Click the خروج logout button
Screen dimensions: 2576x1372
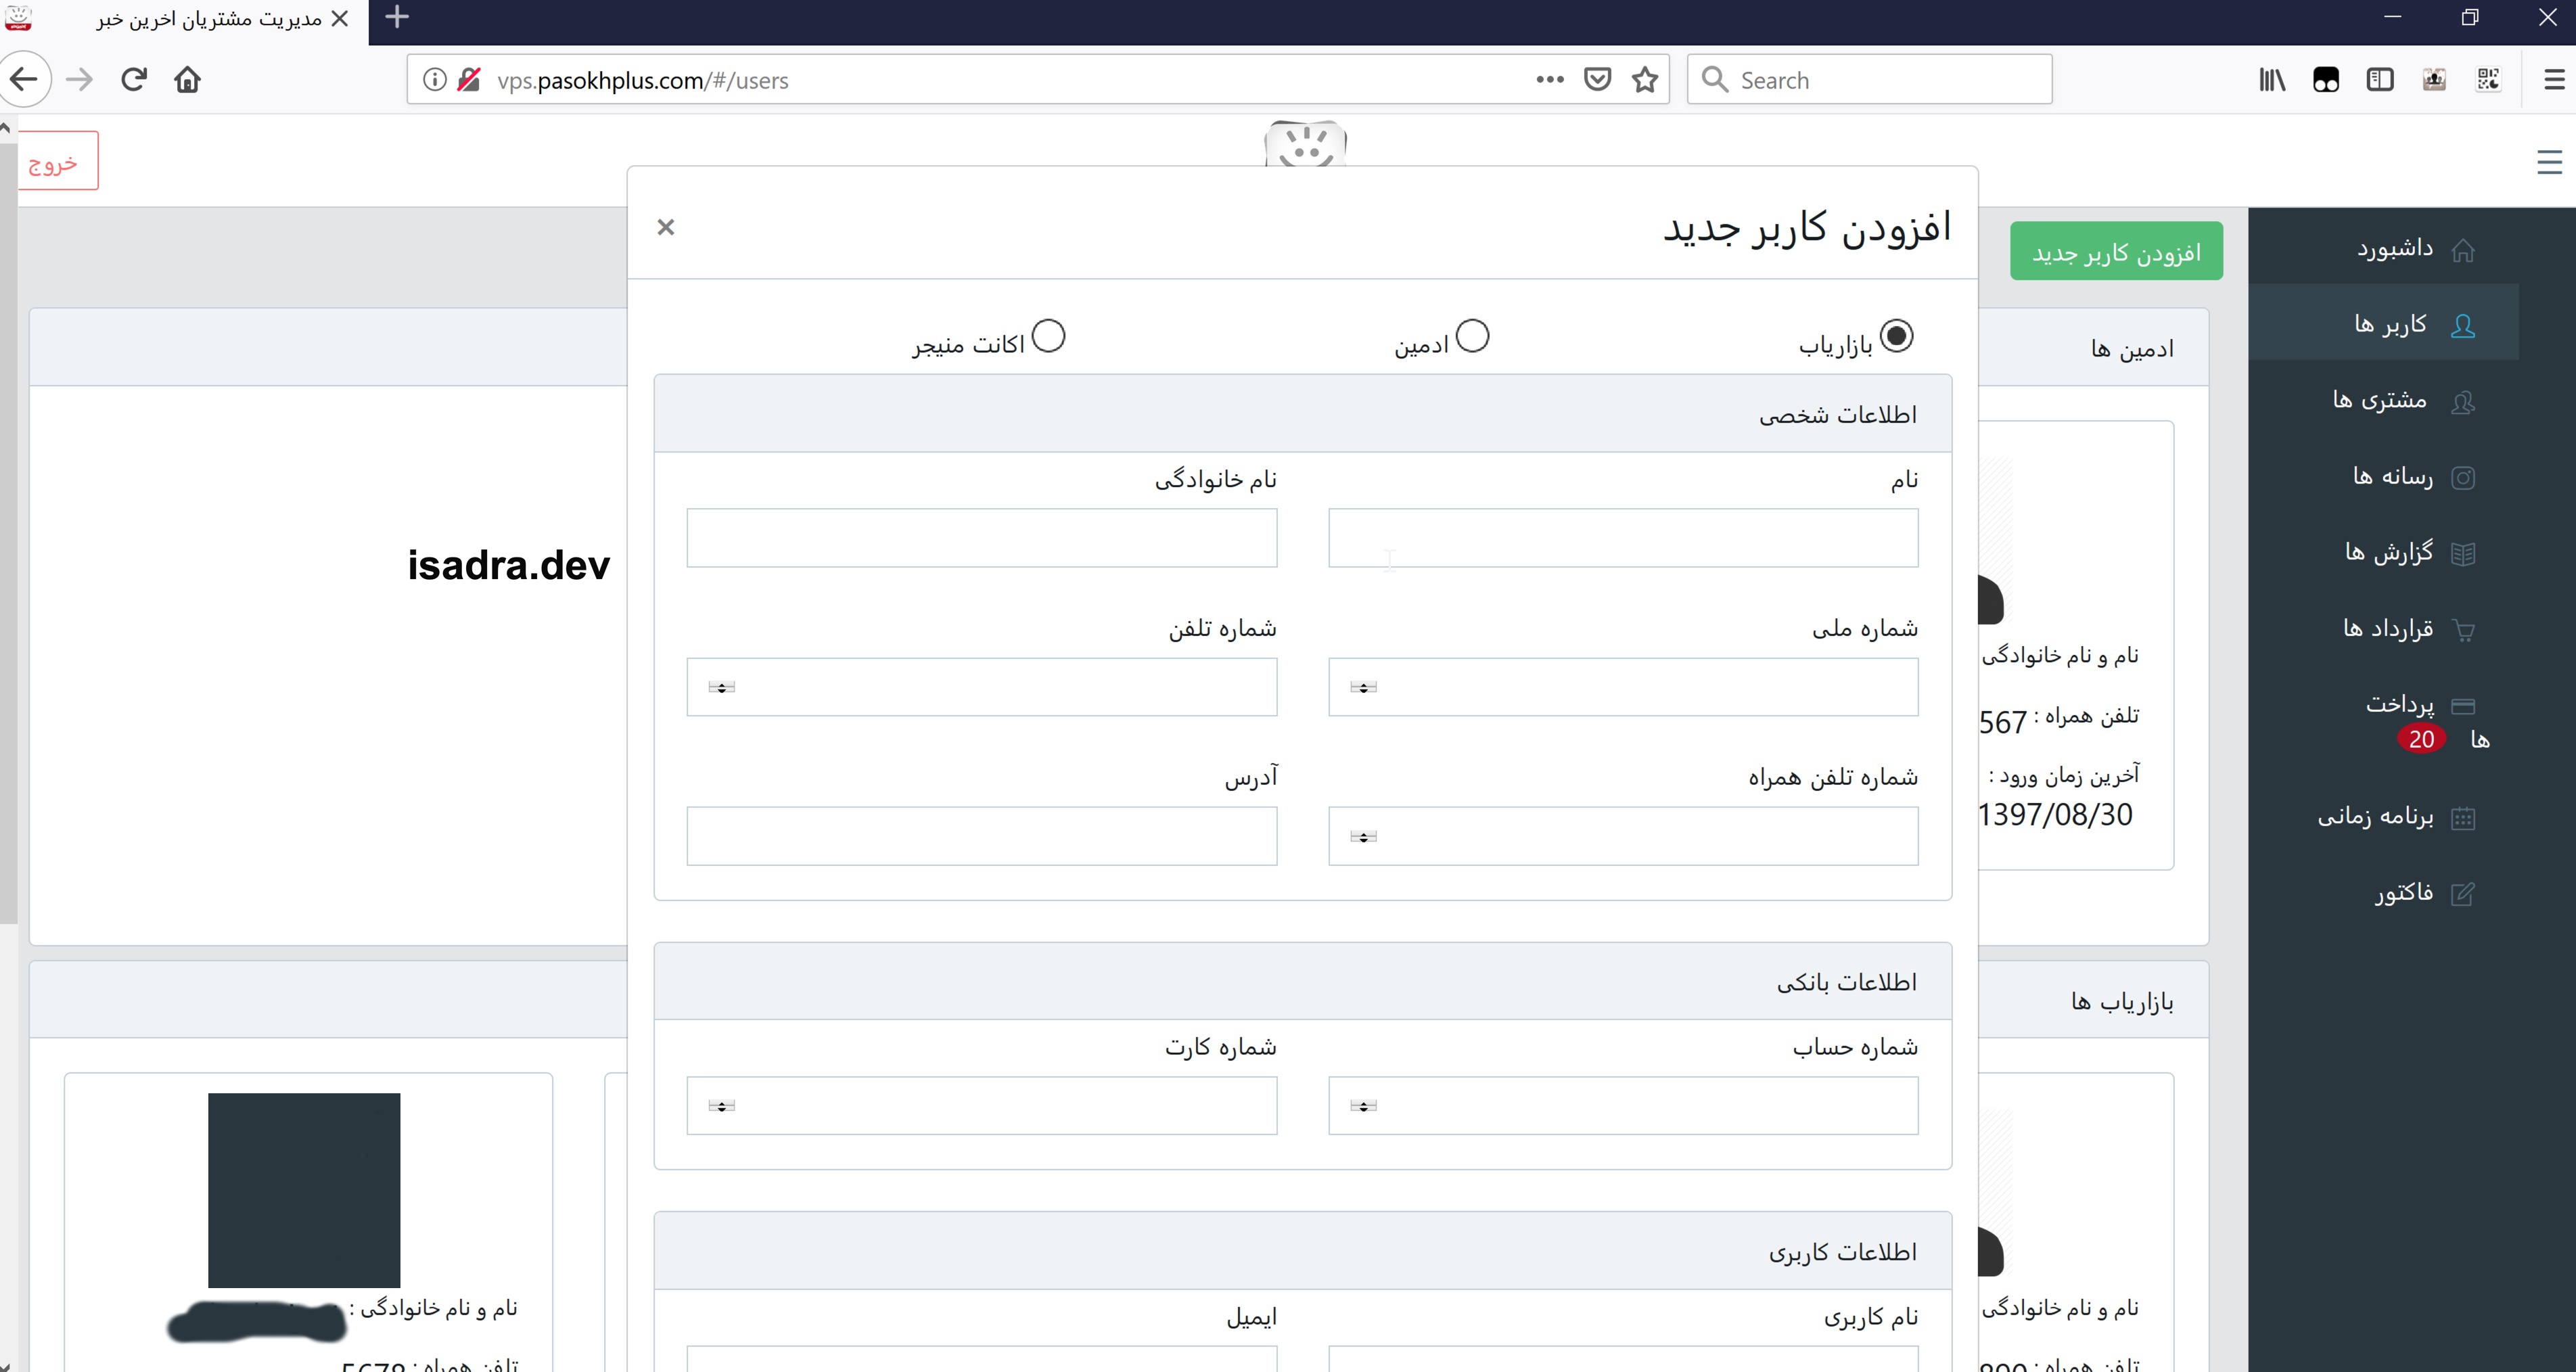tap(58, 161)
